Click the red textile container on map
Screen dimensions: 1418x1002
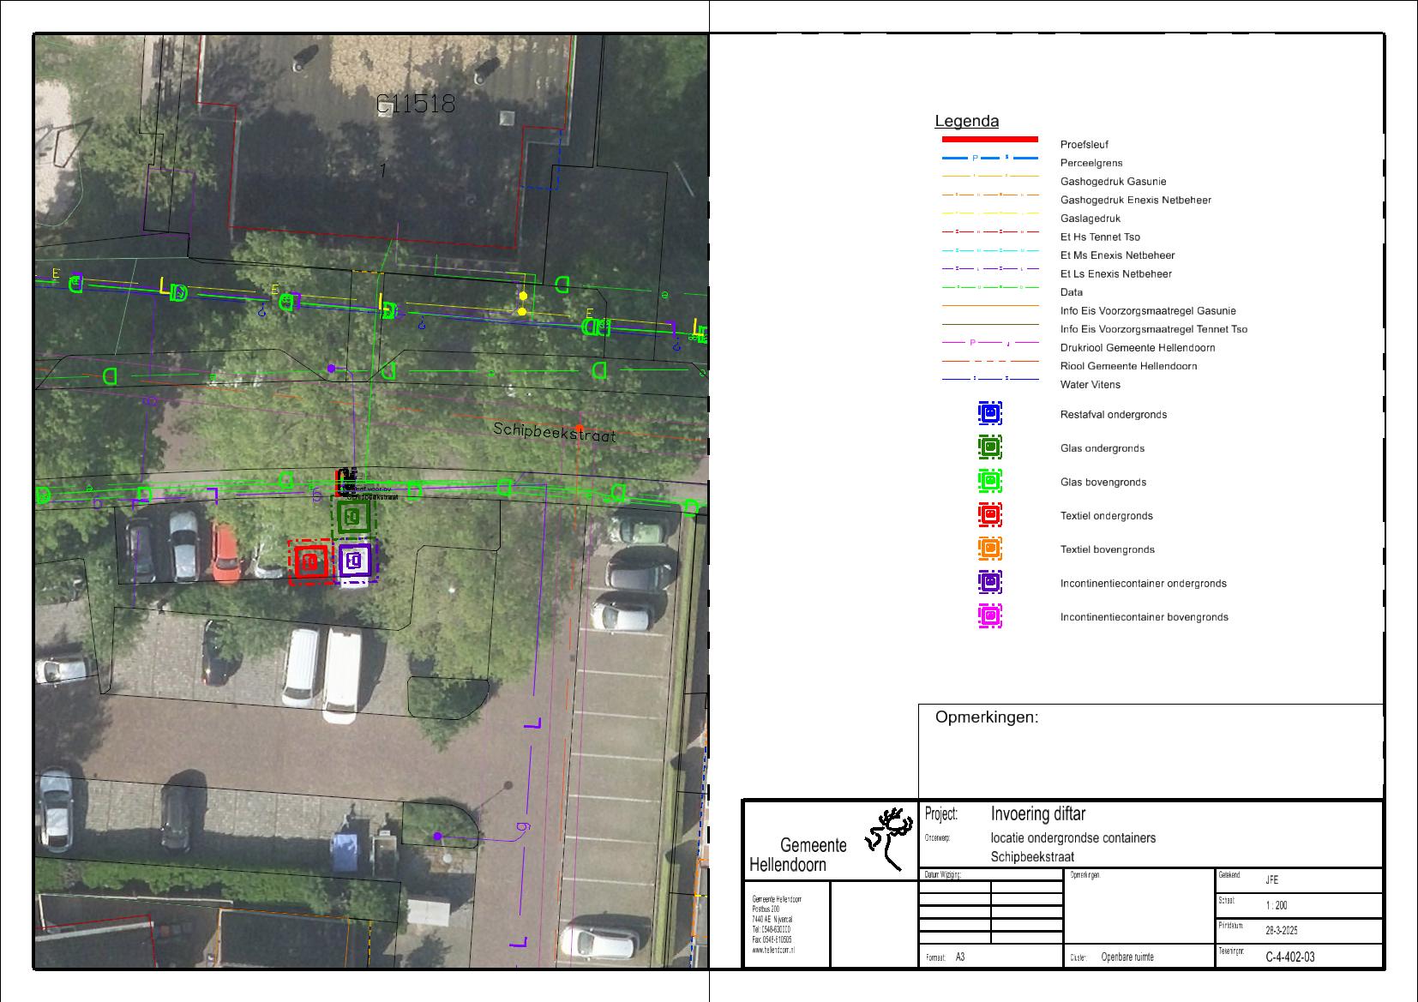pyautogui.click(x=310, y=562)
